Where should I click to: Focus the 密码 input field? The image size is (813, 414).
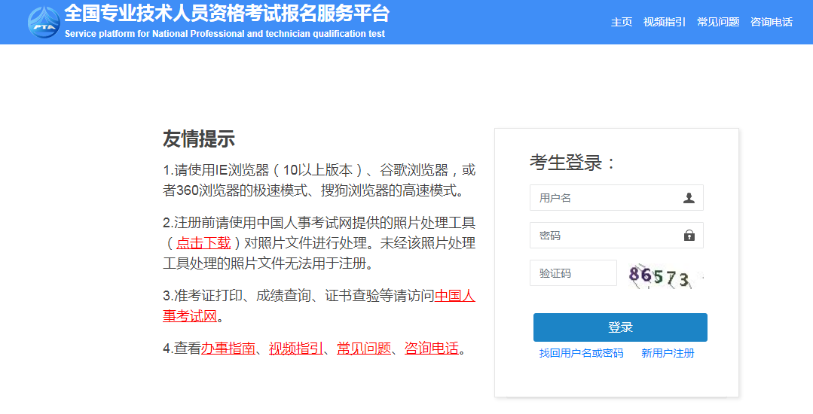[x=616, y=236]
